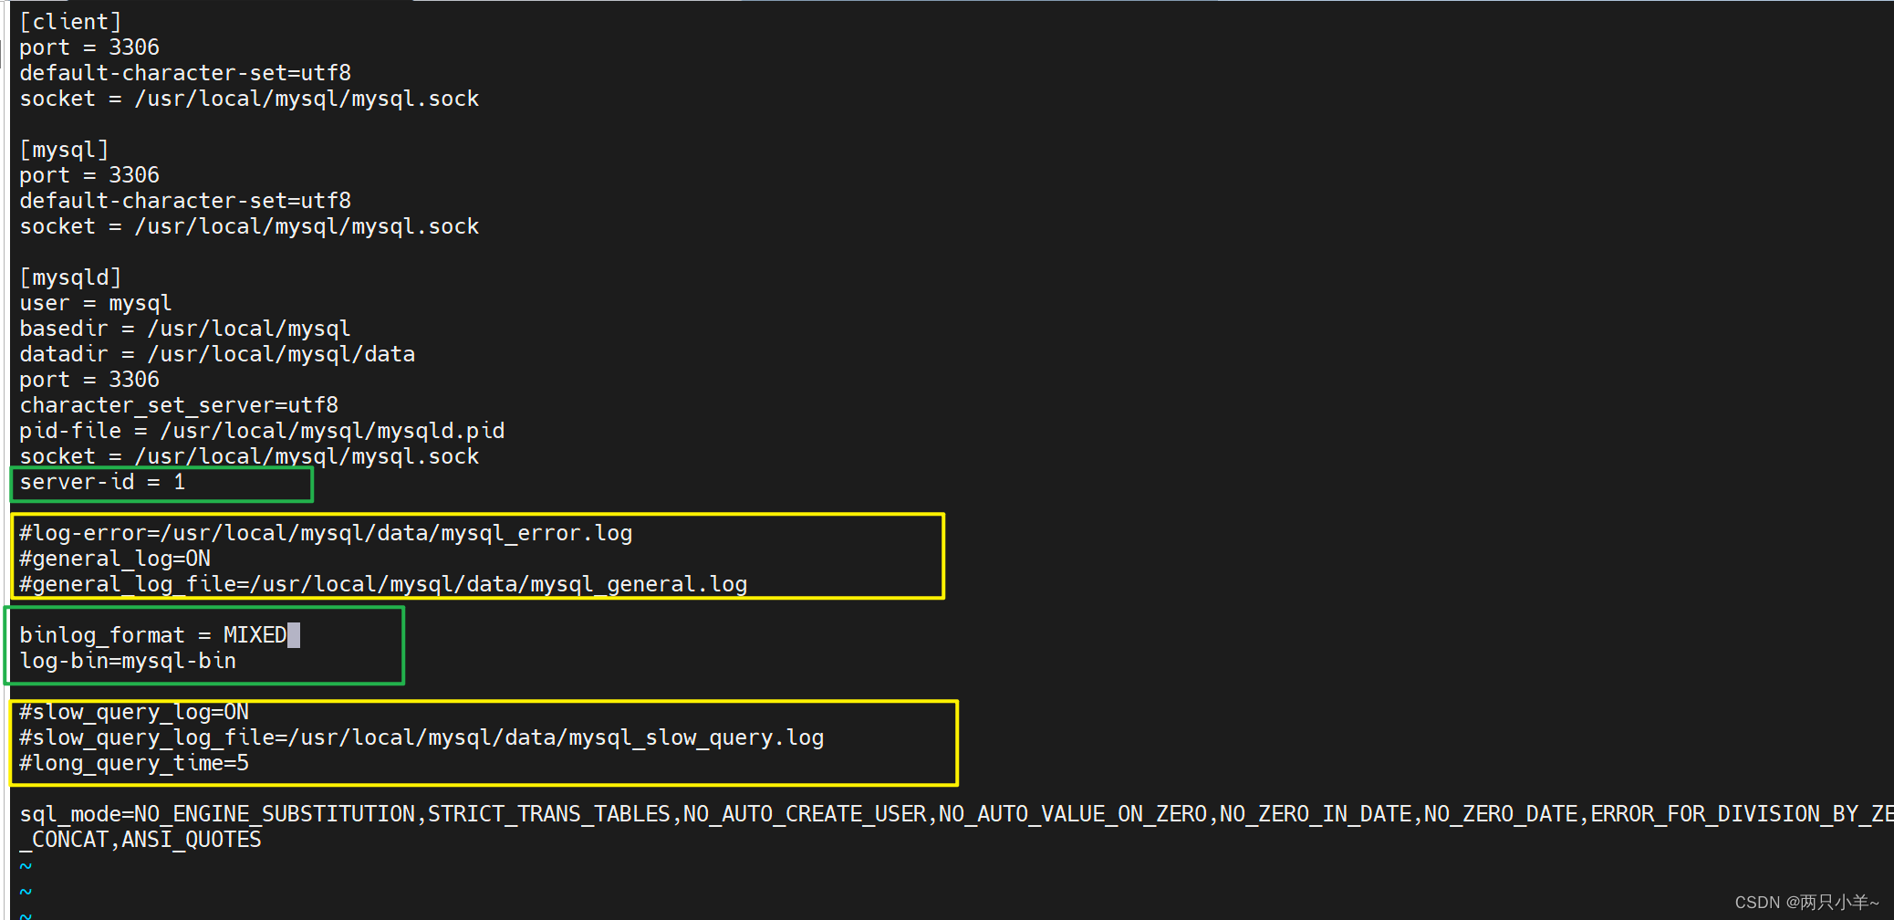Screen dimensions: 1894x920
Task: Click the '#slow_query_log_file' path line
Action: [x=421, y=737]
